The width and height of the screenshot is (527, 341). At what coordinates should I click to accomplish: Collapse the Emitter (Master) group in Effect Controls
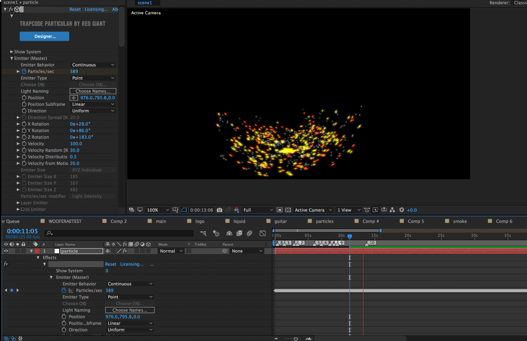pos(12,58)
